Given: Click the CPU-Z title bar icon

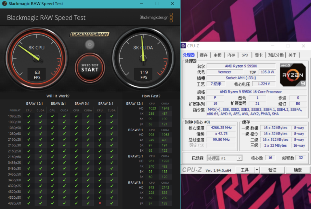Looking at the screenshot, I should [183, 46].
